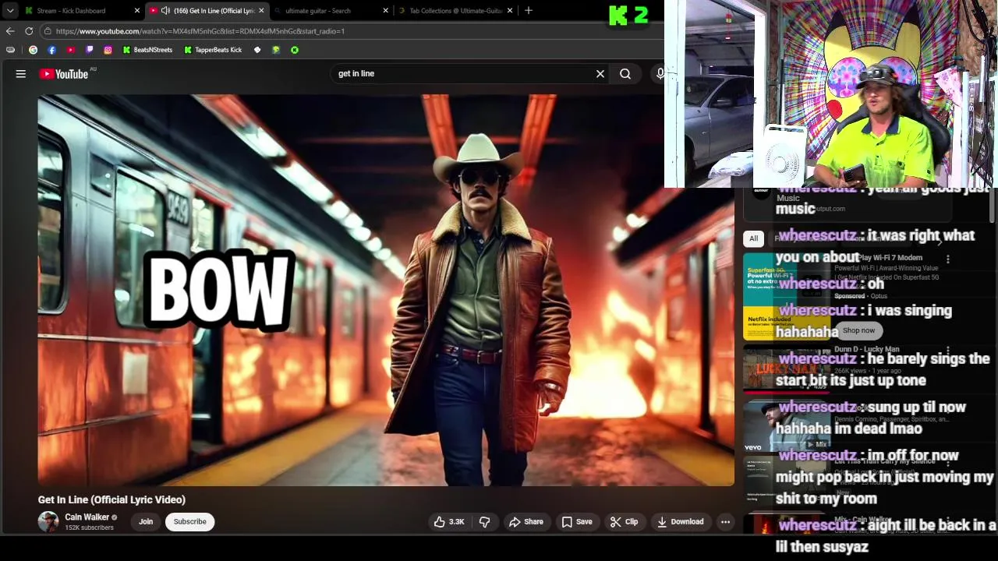
Task: Open the BeatsNStreets Kick bookmark
Action: click(x=147, y=50)
